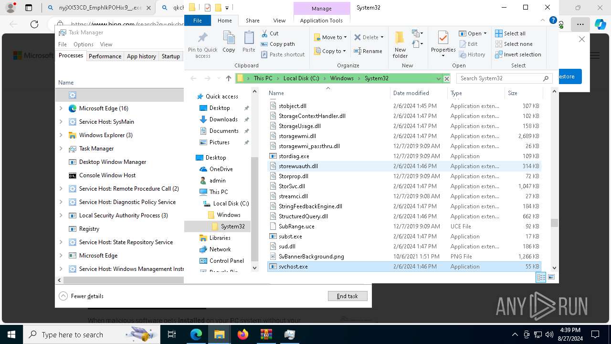Open Downloads in the navigation pane

click(223, 119)
